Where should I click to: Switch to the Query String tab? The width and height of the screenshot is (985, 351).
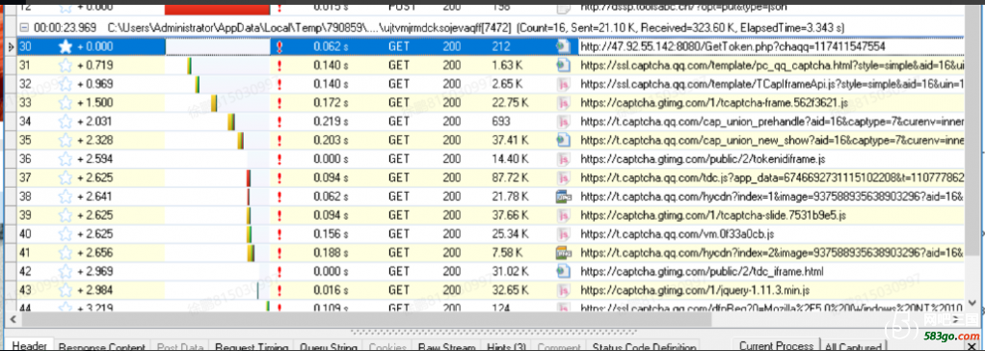point(329,346)
